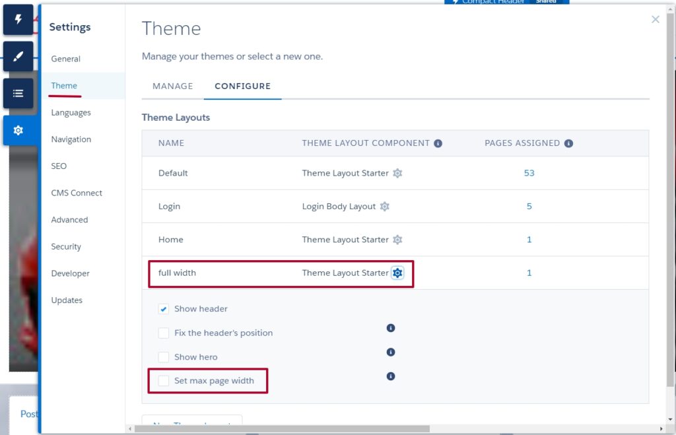Image resolution: width=676 pixels, height=435 pixels.
Task: Select Theme in settings menu
Action: [x=64, y=86]
